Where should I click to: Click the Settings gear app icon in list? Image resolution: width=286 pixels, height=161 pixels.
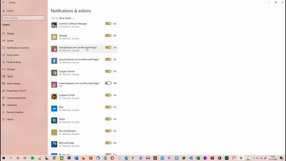pyautogui.click(x=54, y=37)
